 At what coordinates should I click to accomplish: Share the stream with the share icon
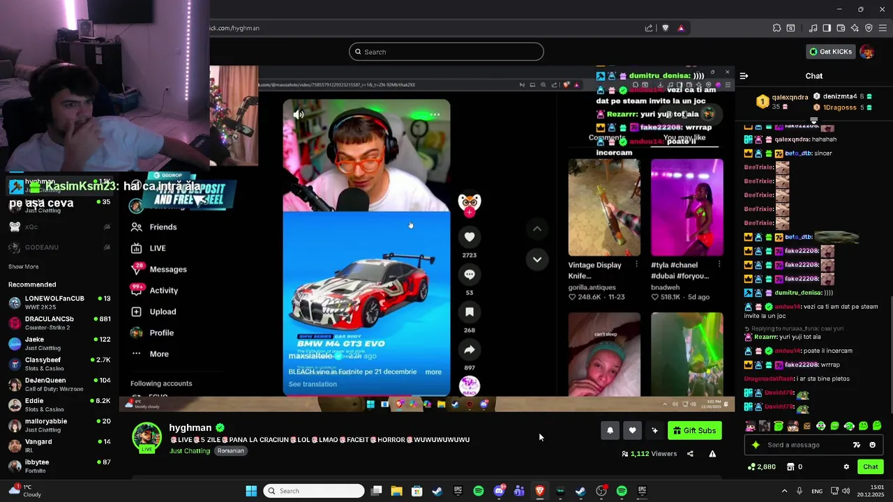click(x=690, y=454)
